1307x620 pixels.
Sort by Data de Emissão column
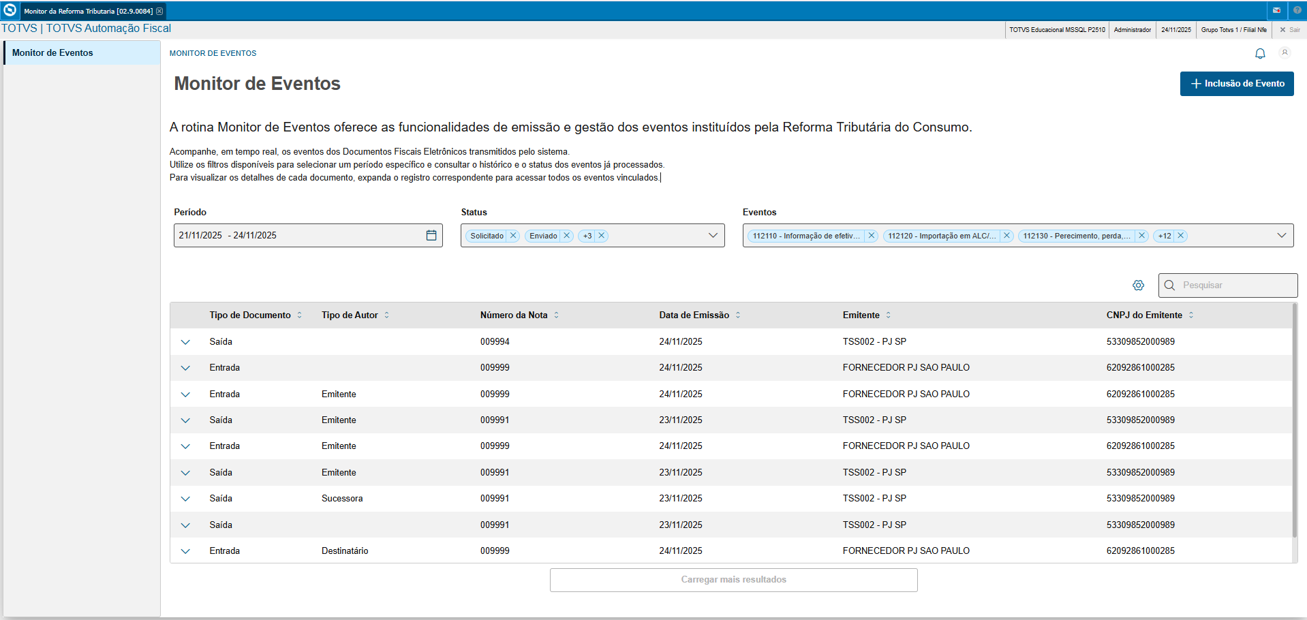737,315
